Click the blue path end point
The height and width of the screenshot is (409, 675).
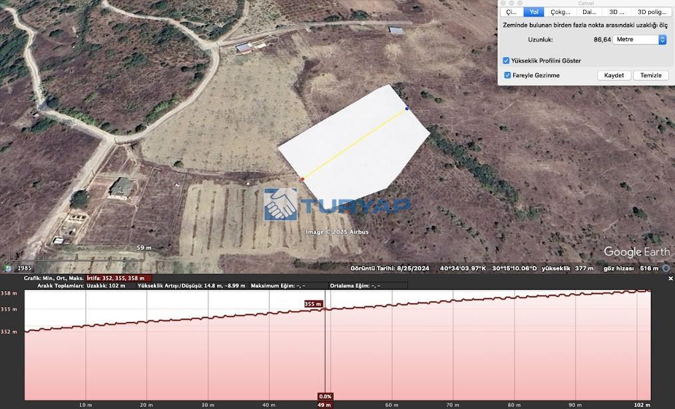407,109
